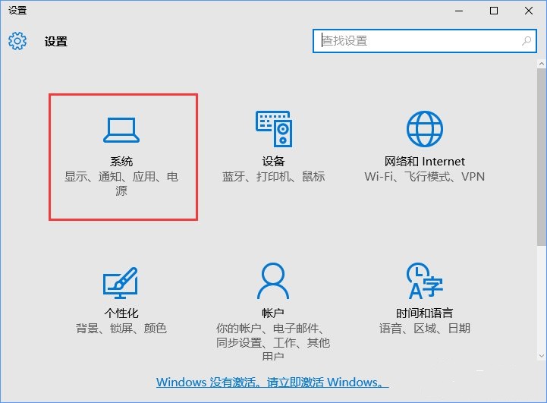Click the 你的帐户、电子邮件 description

pos(273,342)
